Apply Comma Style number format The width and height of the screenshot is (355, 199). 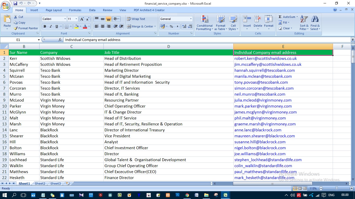[x=177, y=26]
